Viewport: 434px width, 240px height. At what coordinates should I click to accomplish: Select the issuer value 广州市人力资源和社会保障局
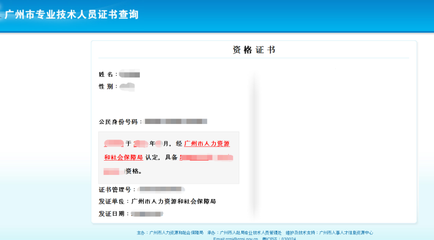(x=173, y=202)
